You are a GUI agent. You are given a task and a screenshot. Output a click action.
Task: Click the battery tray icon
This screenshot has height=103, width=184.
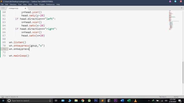coord(158,100)
